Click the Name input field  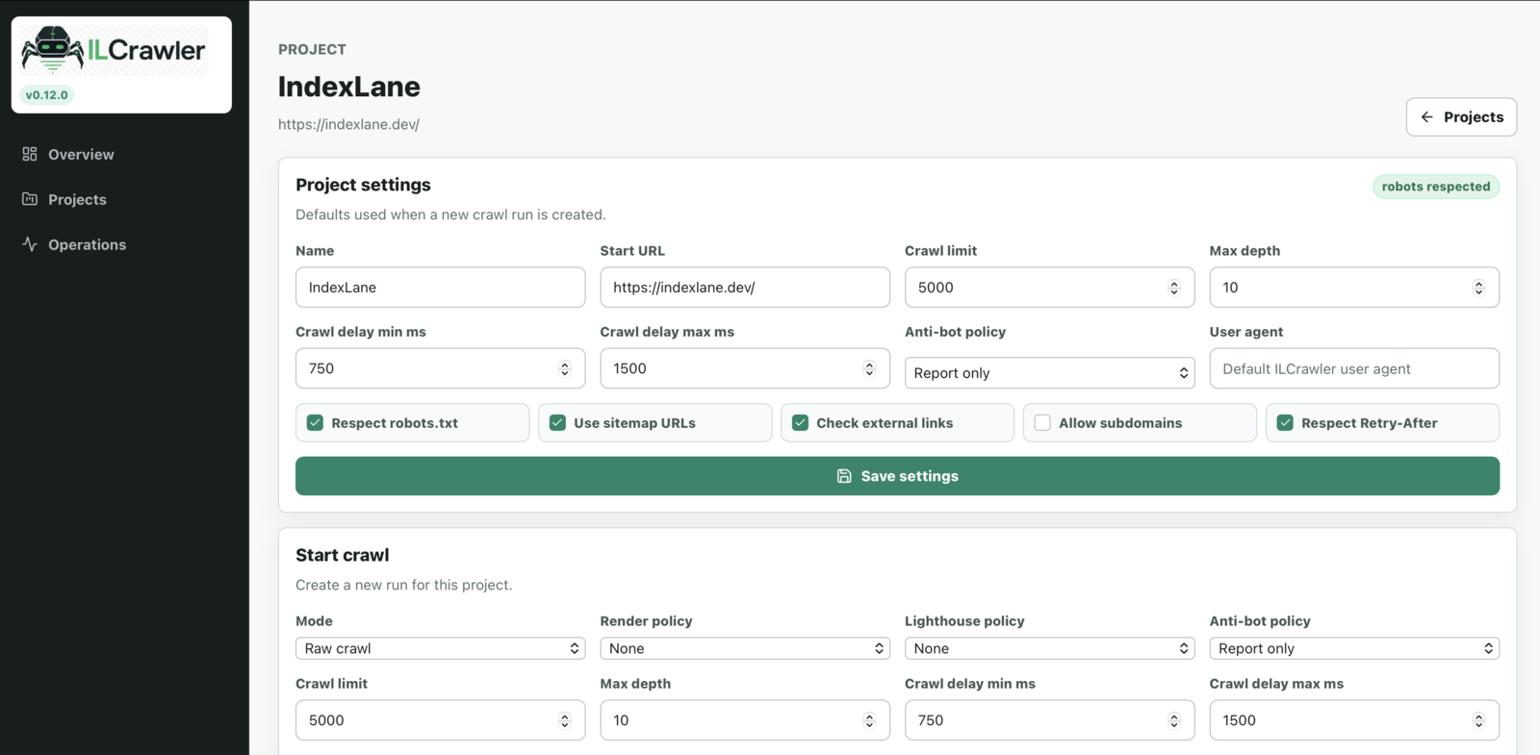[x=440, y=288]
